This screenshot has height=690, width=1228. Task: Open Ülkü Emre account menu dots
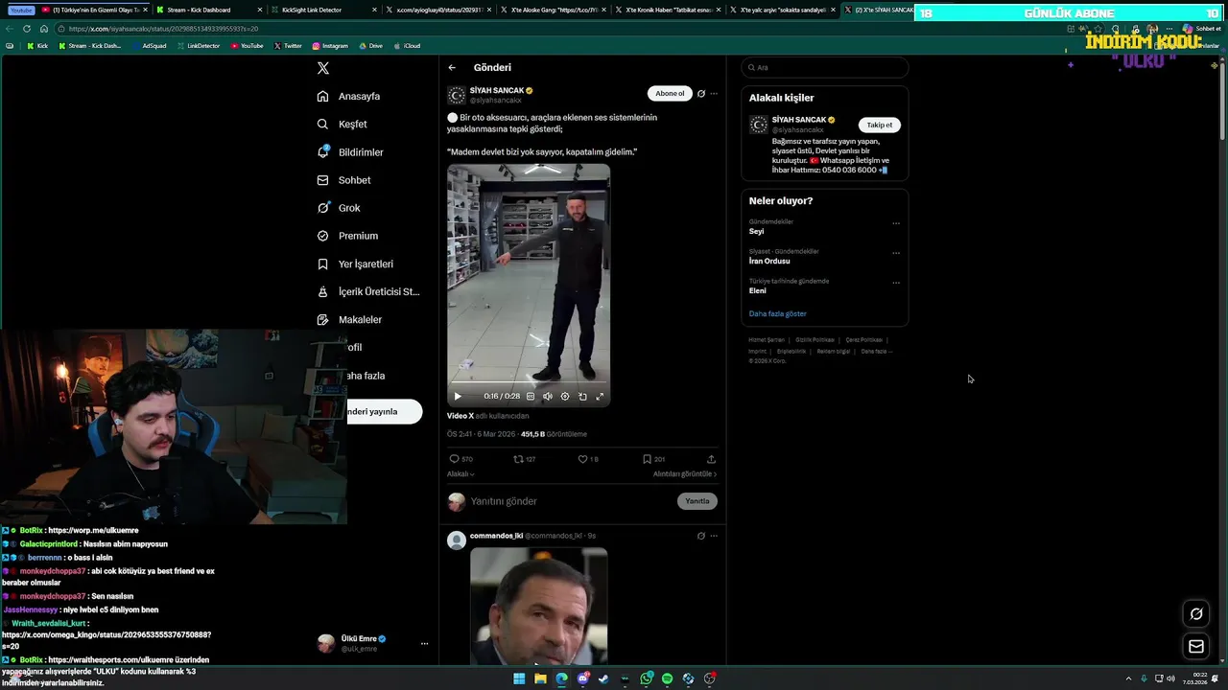(x=424, y=644)
